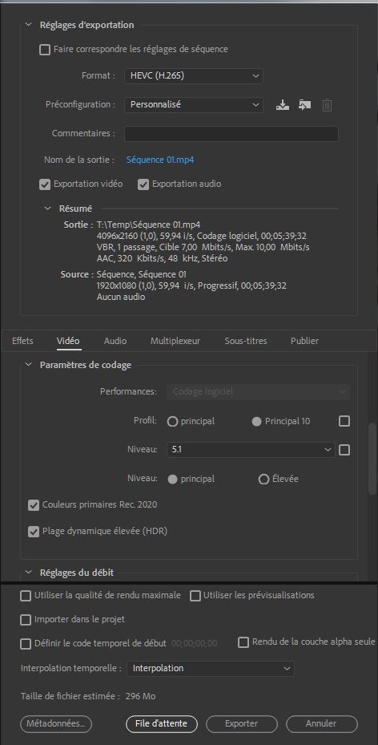Click the Exporter button
The image size is (378, 745).
(241, 724)
